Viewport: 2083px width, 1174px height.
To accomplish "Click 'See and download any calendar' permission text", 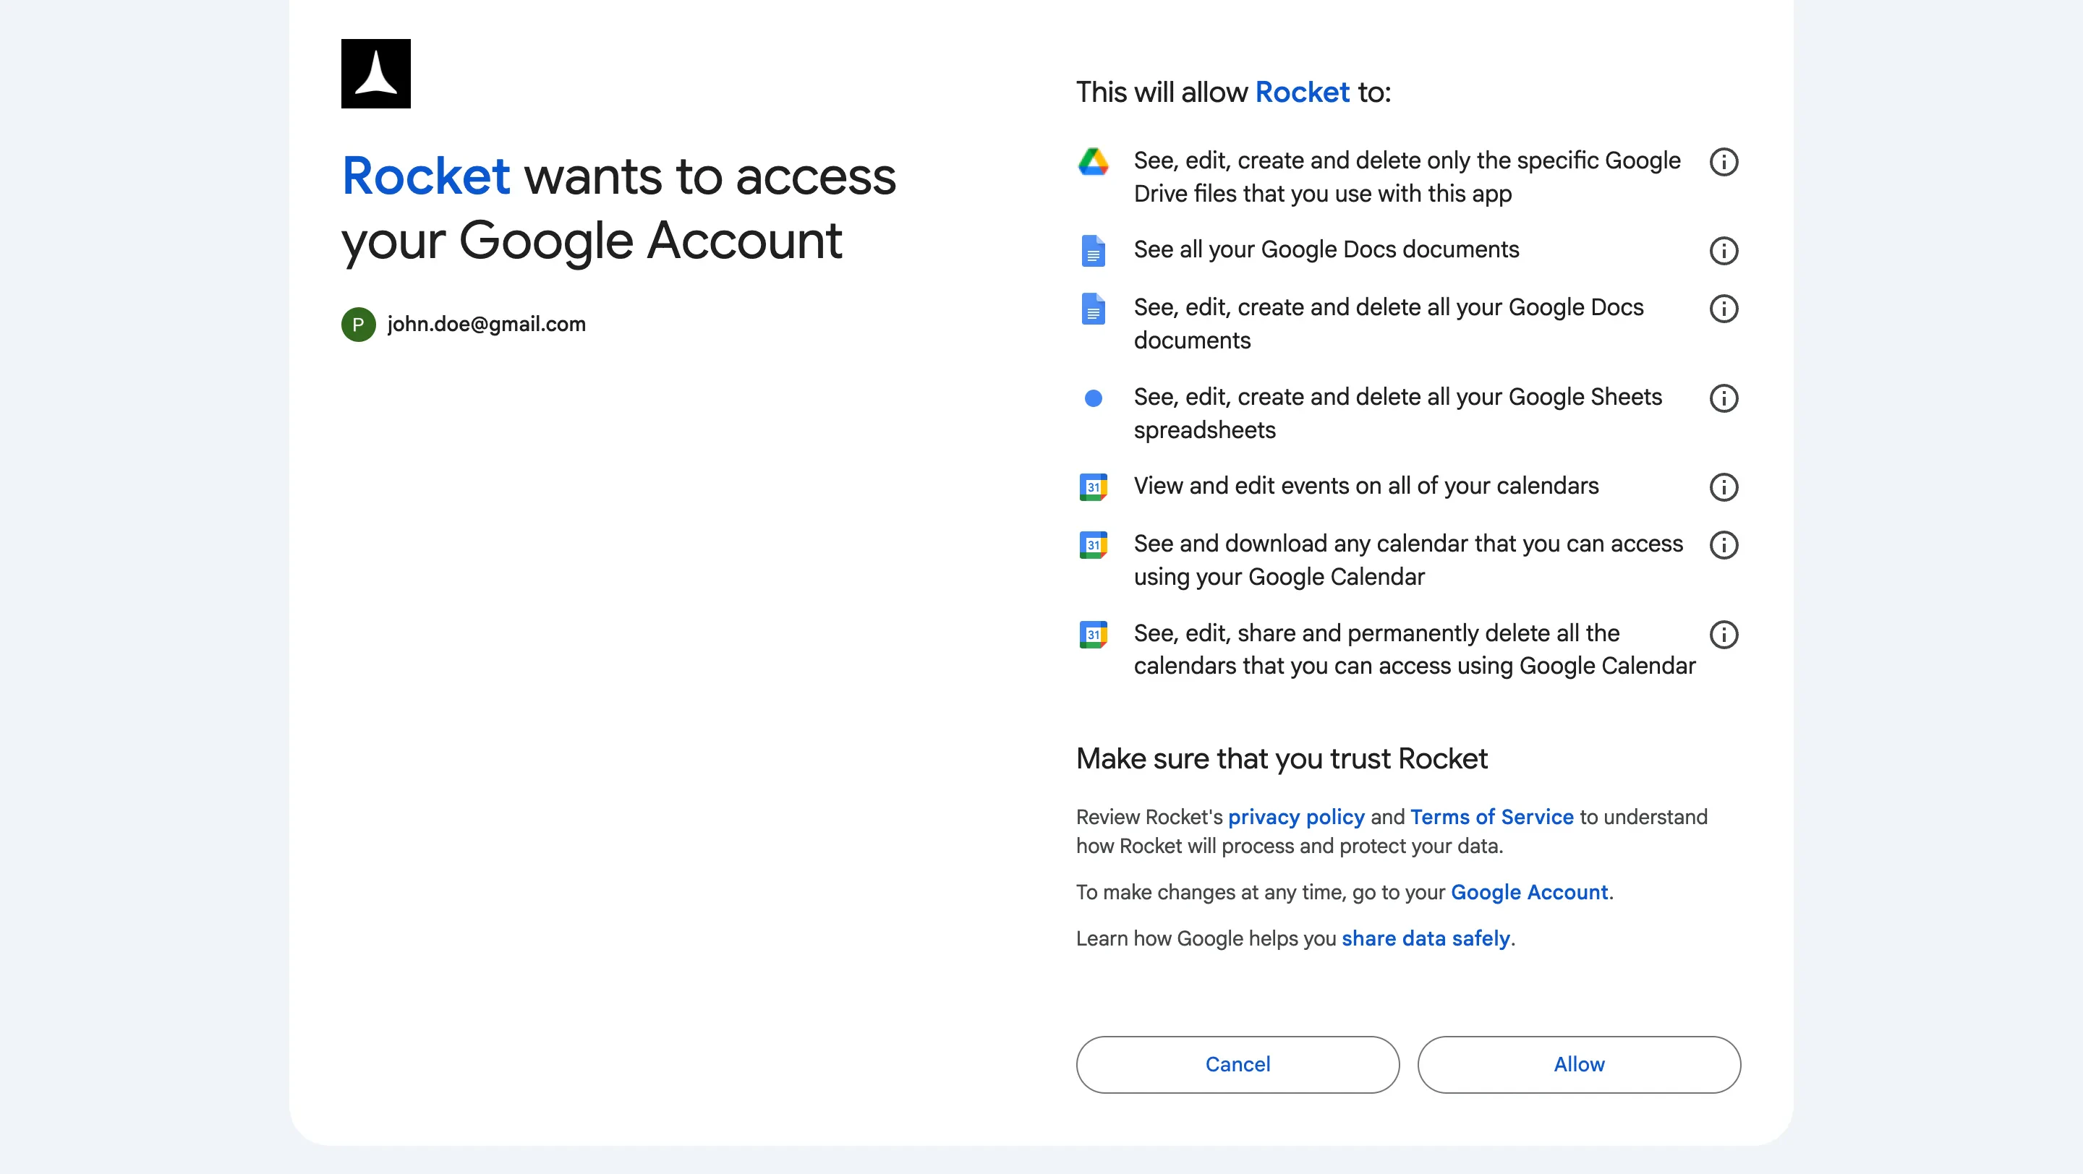I will click(1407, 560).
